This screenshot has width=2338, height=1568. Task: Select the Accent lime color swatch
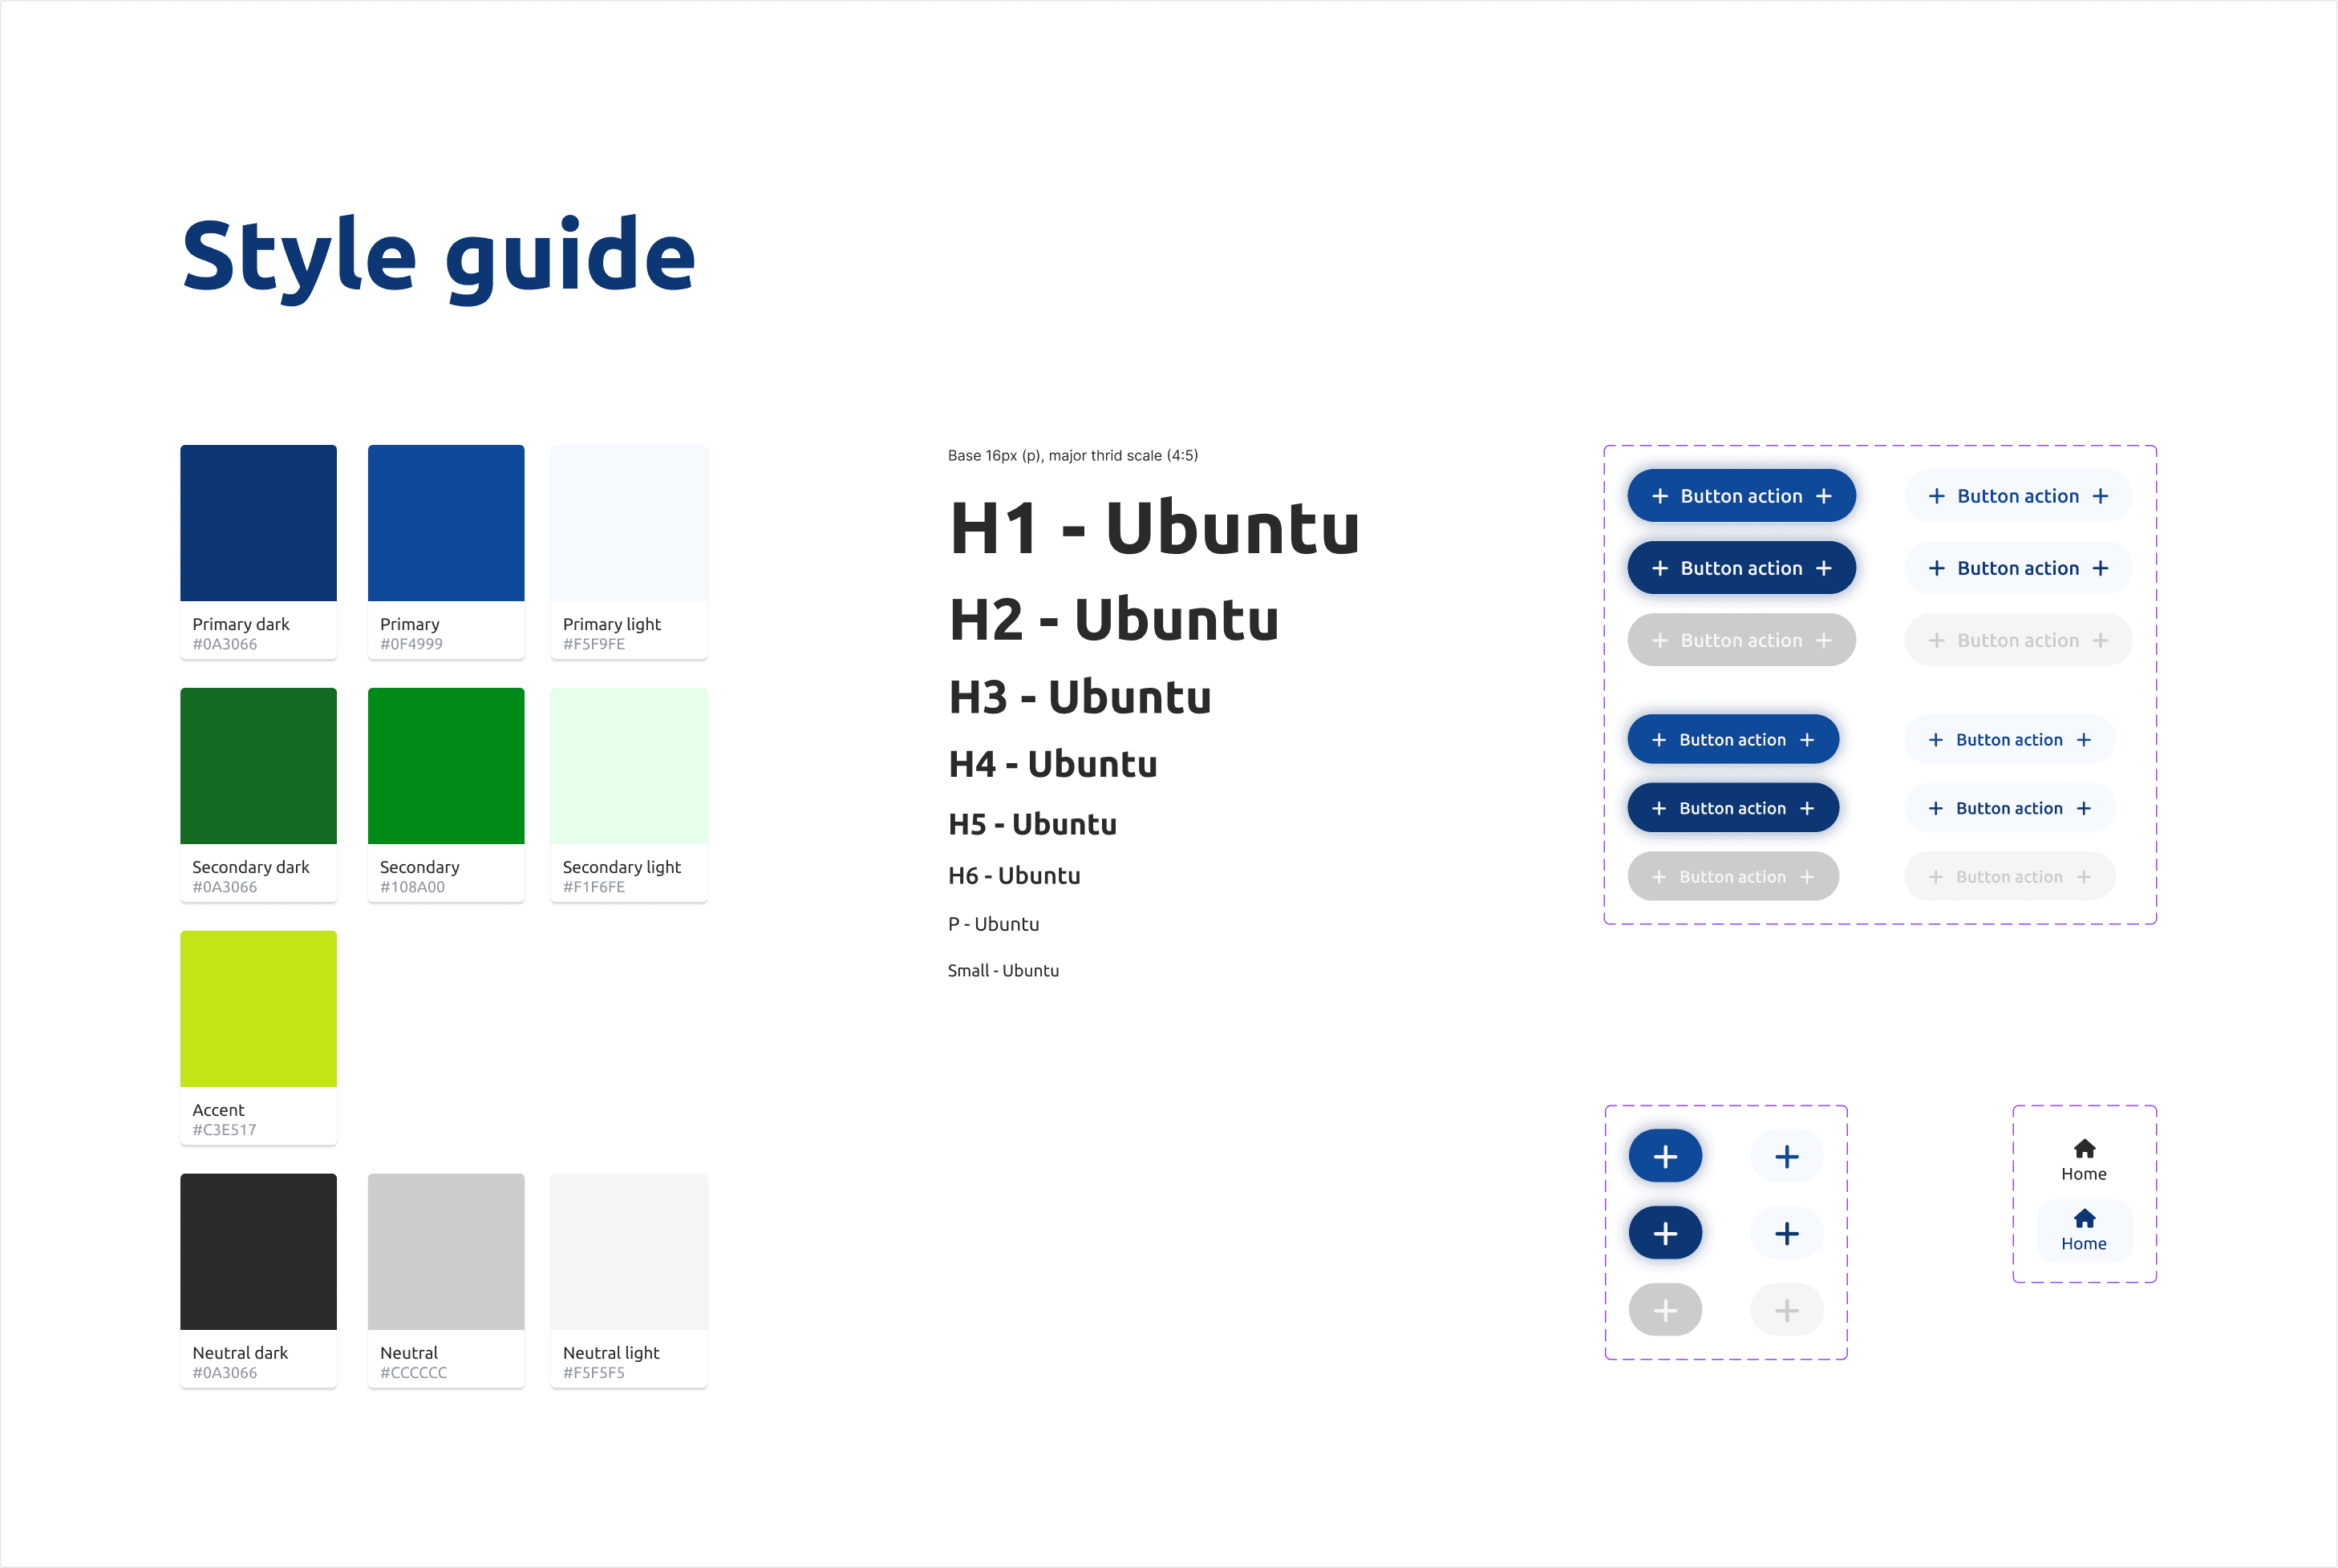pyautogui.click(x=258, y=1008)
